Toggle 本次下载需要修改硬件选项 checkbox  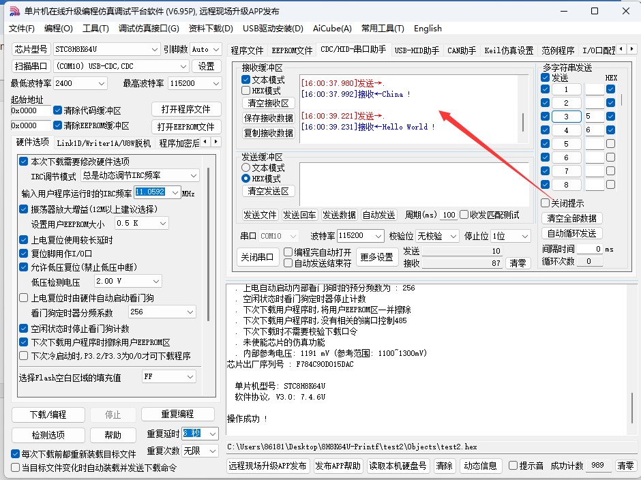click(x=24, y=161)
